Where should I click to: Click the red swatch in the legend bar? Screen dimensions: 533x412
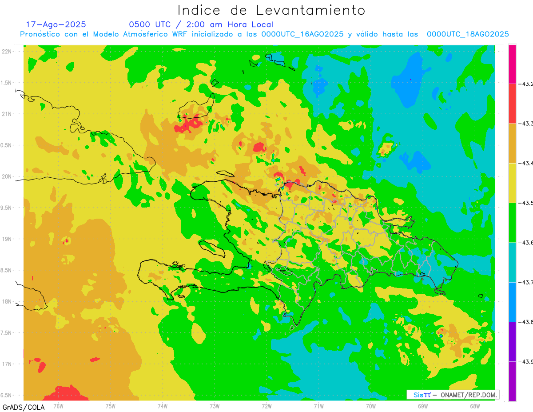[x=512, y=104]
